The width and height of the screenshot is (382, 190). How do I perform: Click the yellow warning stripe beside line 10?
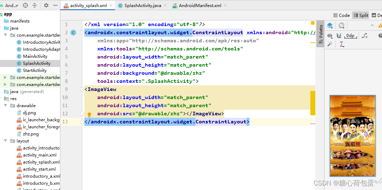tap(313, 103)
